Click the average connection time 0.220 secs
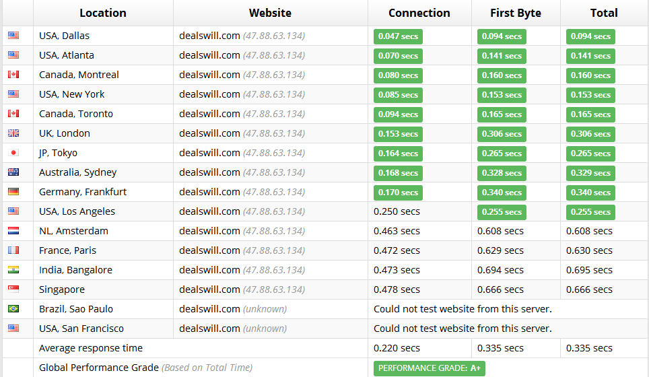This screenshot has height=377, width=649. tap(397, 348)
